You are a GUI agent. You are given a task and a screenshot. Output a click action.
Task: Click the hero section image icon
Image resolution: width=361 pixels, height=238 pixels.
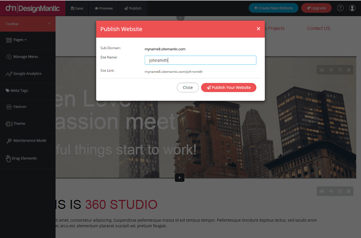click(x=322, y=70)
